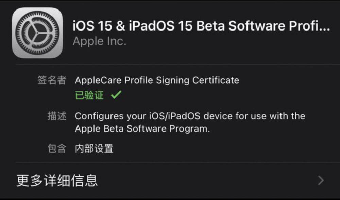Select the beta profile title starting "iOS 15"

pyautogui.click(x=201, y=26)
